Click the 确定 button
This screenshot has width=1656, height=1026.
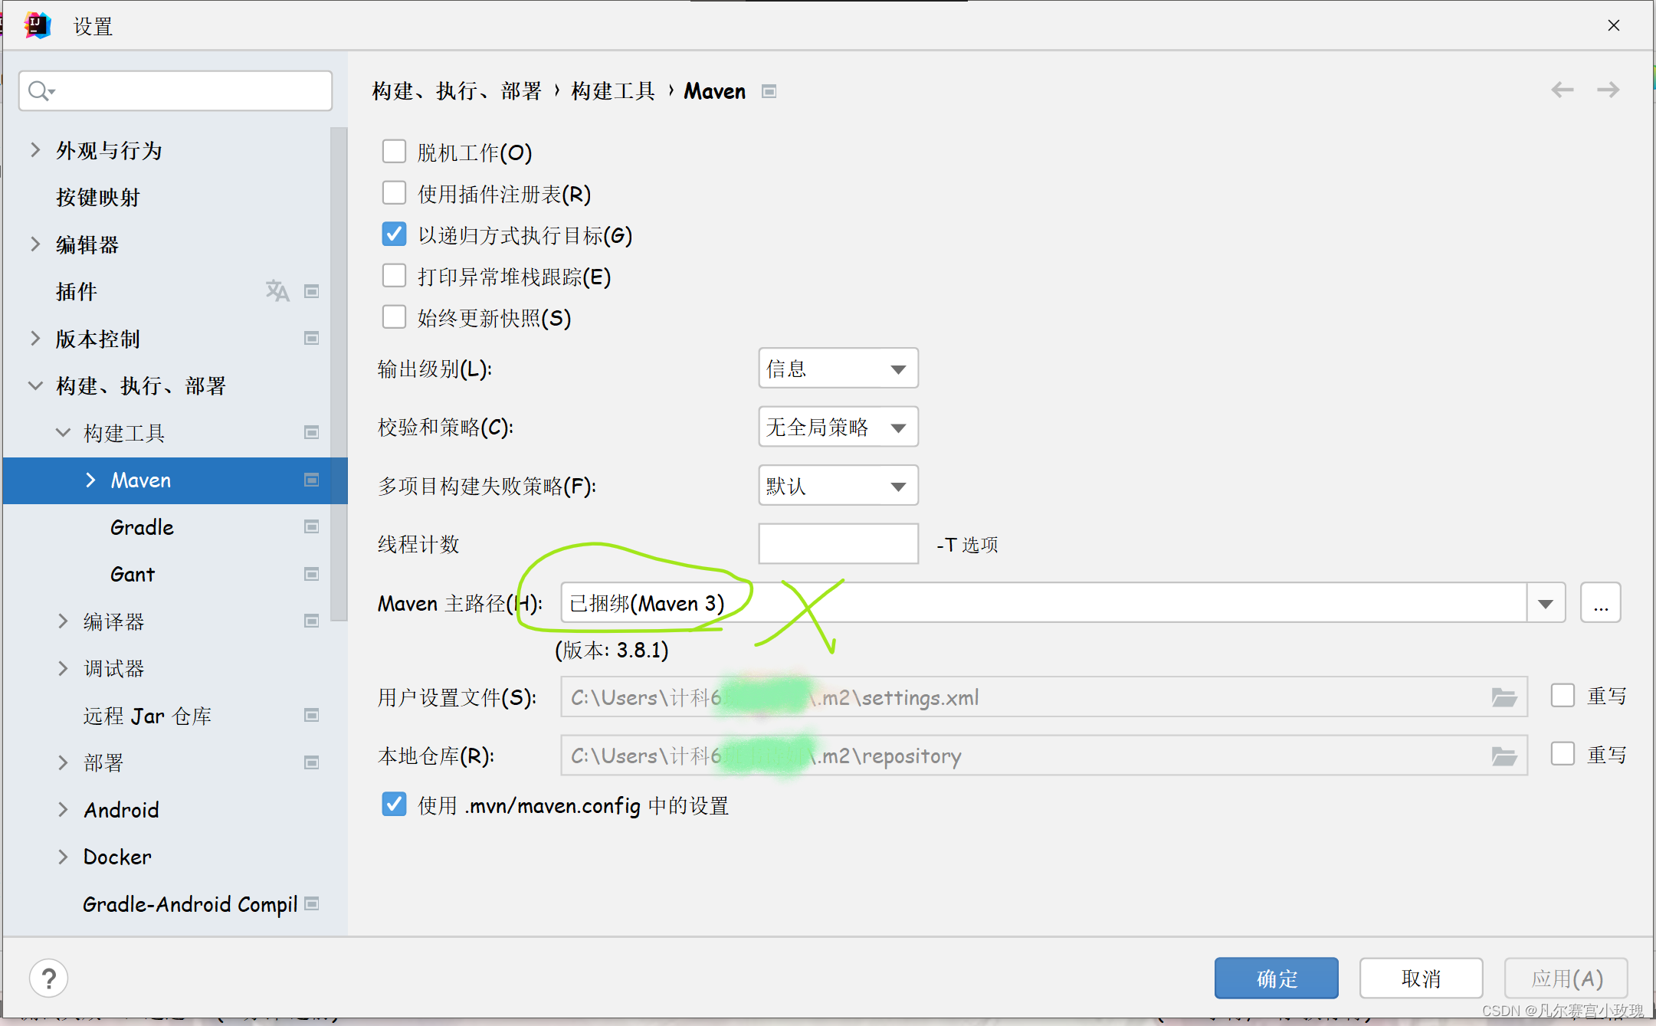1276,978
